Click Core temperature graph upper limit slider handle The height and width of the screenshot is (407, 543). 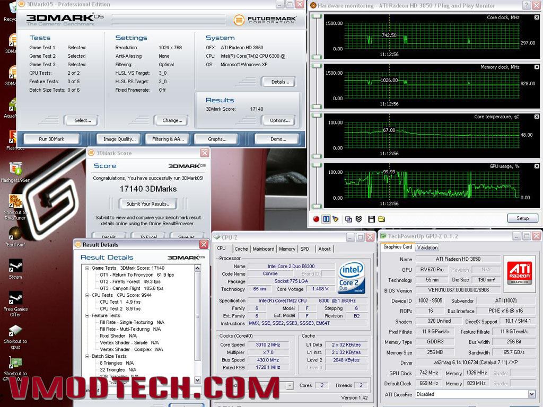[x=317, y=116]
